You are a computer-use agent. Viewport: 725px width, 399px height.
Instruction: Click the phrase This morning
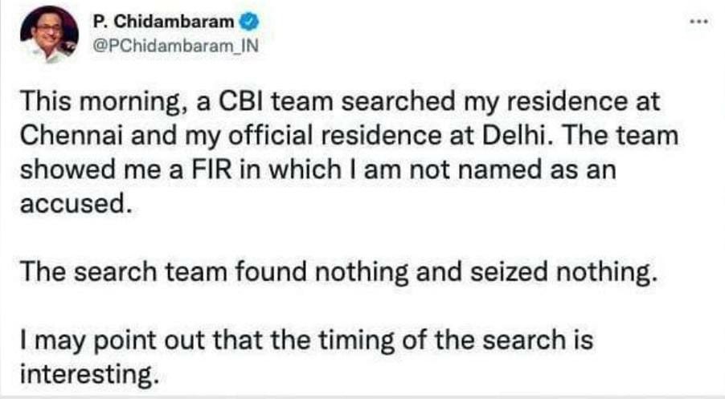pyautogui.click(x=104, y=102)
